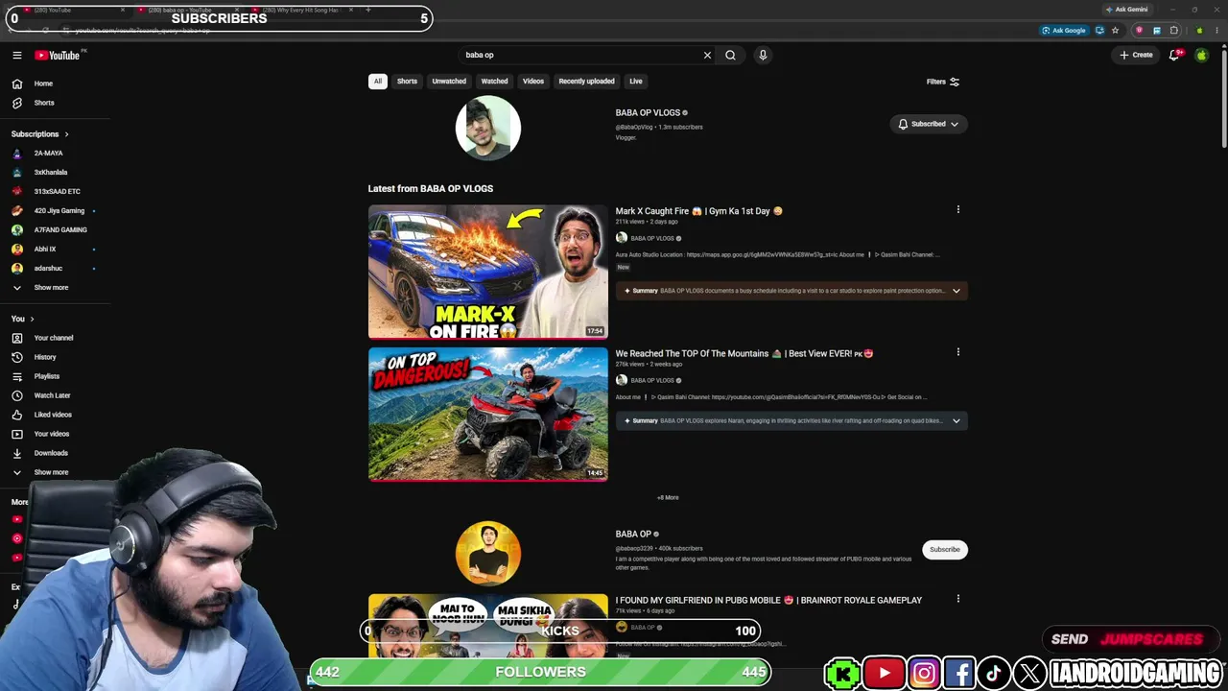Screen dimensions: 1228x691
Task: Open the Subscribed dropdown for BABA OP VLOGS
Action: pyautogui.click(x=928, y=124)
